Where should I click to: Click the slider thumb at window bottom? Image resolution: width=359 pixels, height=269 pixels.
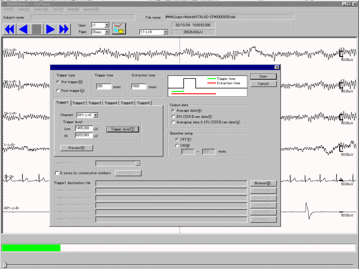point(4,265)
